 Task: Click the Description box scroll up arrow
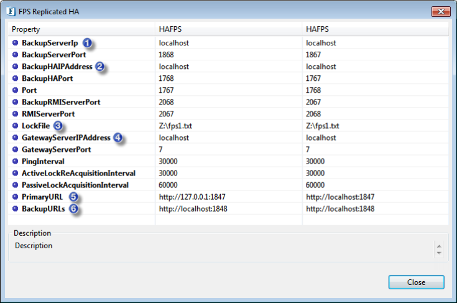[x=439, y=246]
